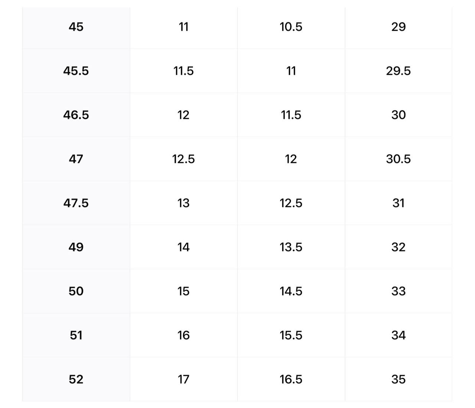The image size is (475, 408).
Task: Select the 35 cell in bottom row
Action: [398, 379]
